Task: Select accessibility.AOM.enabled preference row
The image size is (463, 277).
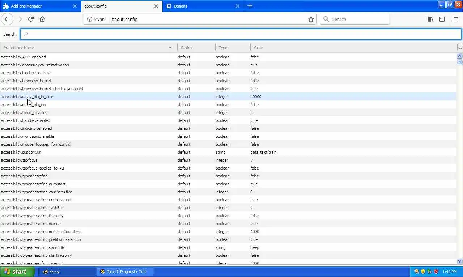Action: (x=228, y=57)
